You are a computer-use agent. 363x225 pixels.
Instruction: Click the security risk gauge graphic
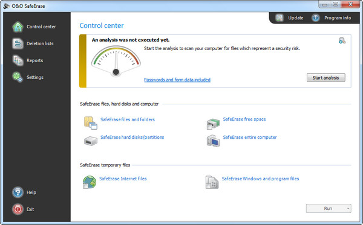coord(116,61)
